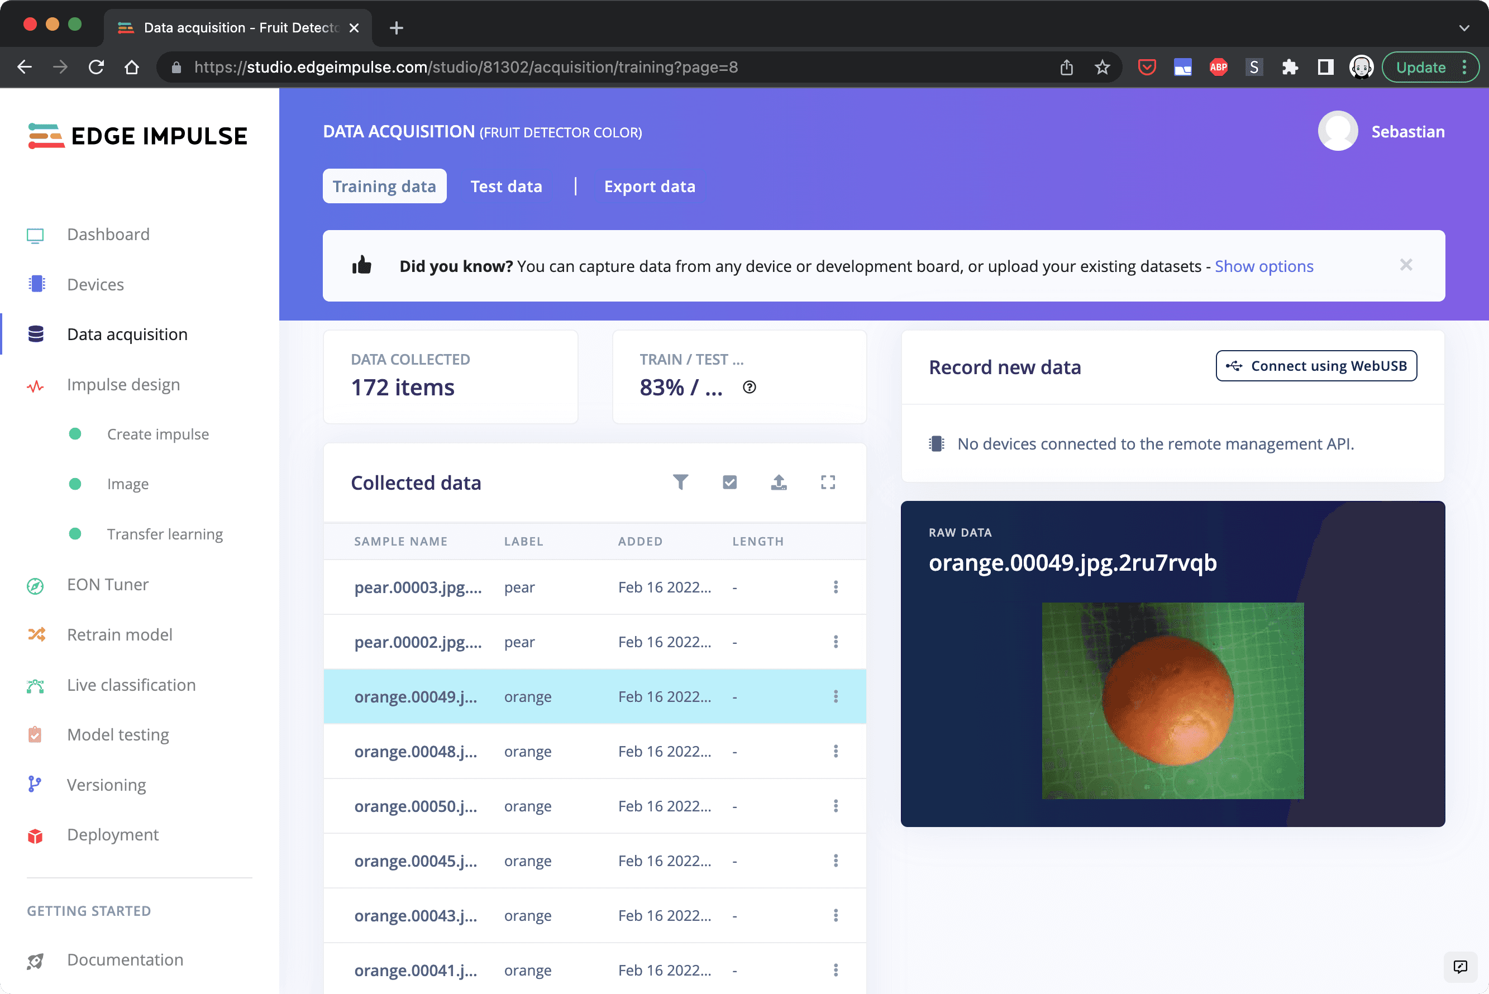1489x994 pixels.
Task: Click the Data acquisition sidebar icon
Action: pos(37,334)
